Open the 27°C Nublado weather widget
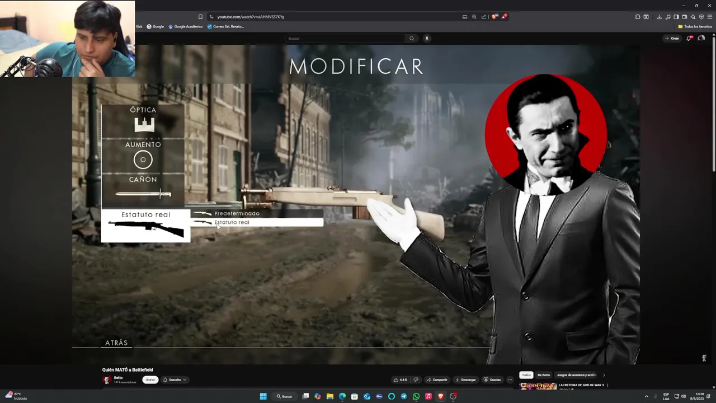 click(x=16, y=396)
